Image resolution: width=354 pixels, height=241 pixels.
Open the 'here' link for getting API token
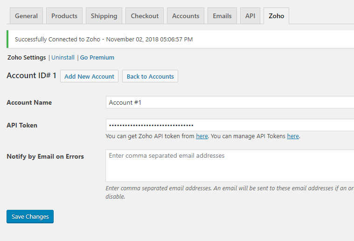coord(202,136)
